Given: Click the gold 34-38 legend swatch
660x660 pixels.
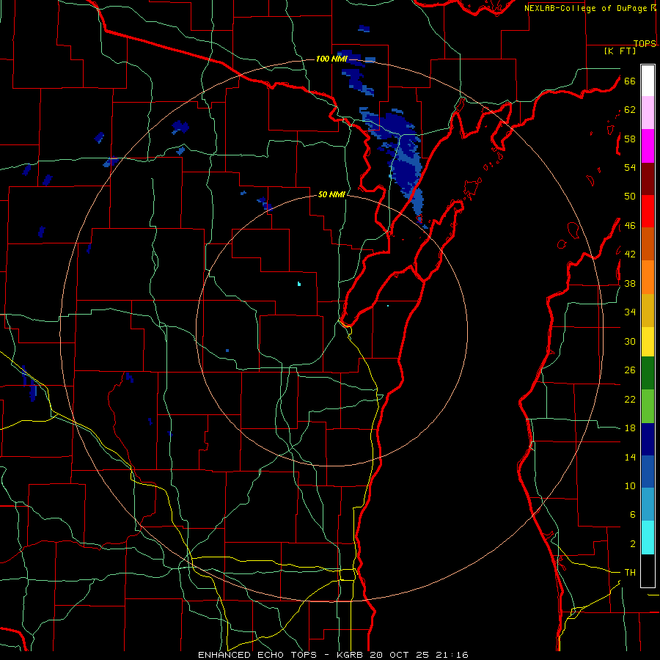Looking at the screenshot, I should 648,310.
